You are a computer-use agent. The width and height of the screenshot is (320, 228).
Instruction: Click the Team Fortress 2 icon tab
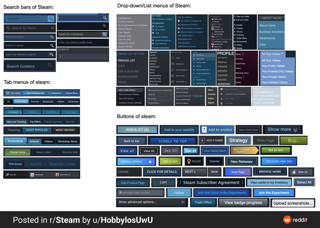click(57, 175)
